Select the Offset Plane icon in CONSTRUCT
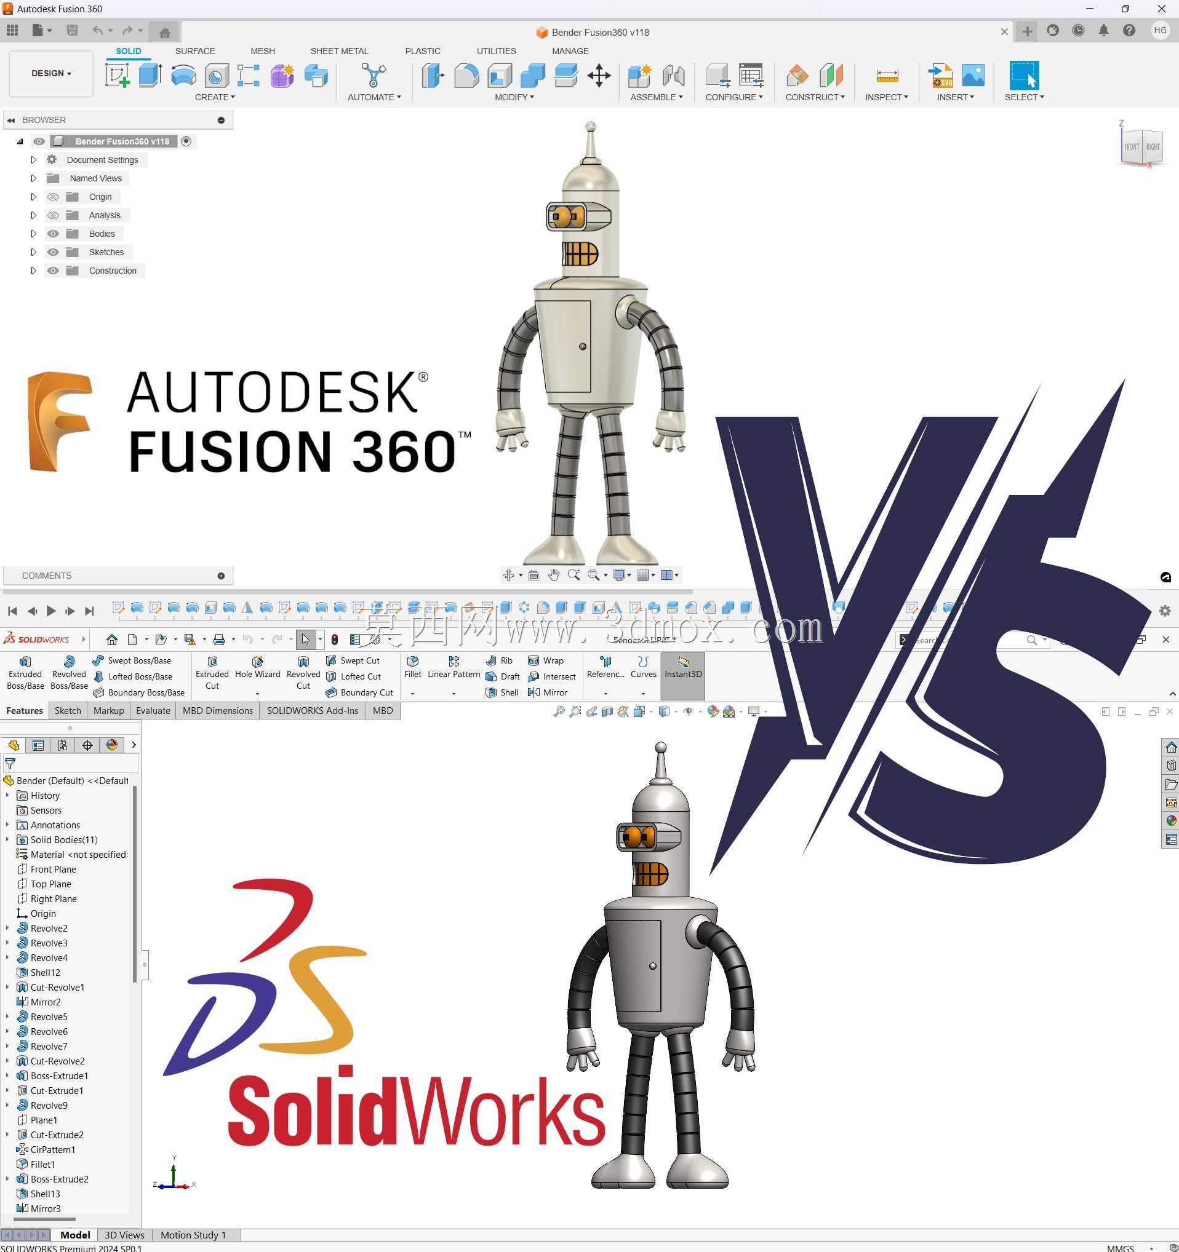 797,76
